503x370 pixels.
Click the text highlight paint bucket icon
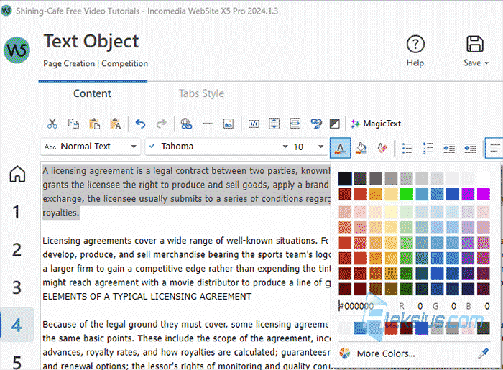[361, 148]
